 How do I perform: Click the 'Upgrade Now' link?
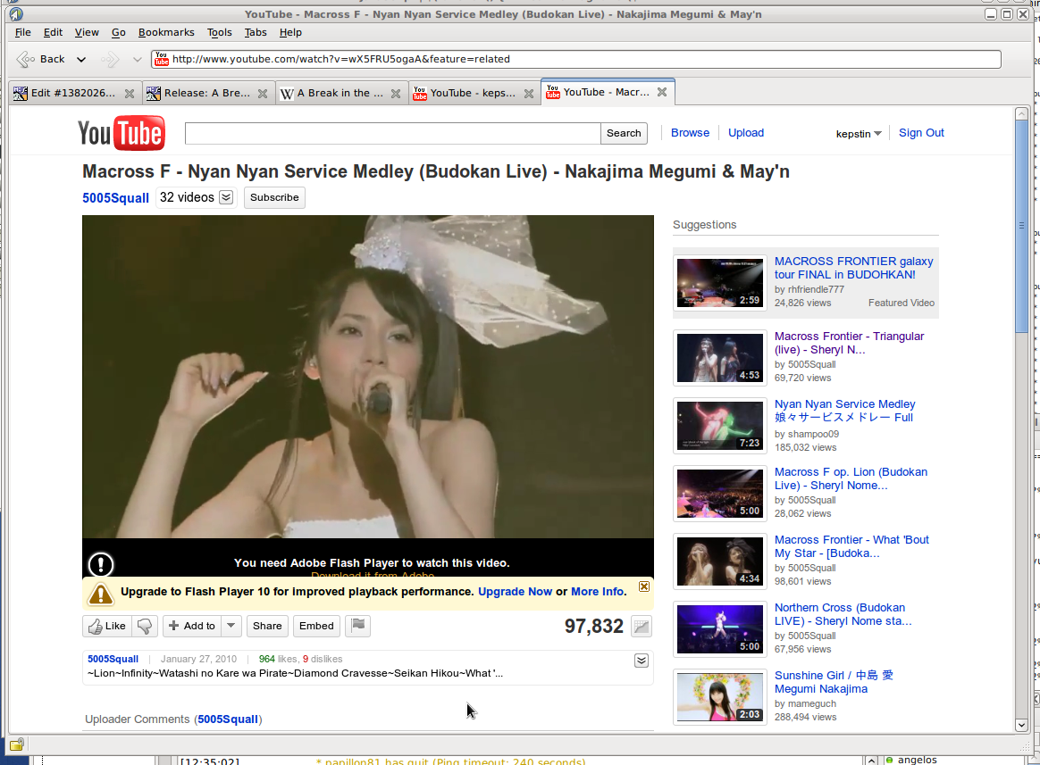515,592
